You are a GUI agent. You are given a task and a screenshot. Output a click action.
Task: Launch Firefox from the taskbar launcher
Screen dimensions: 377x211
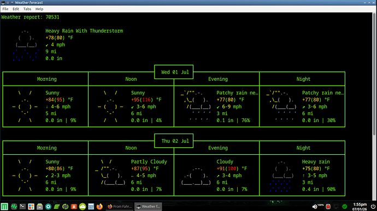coord(99,207)
